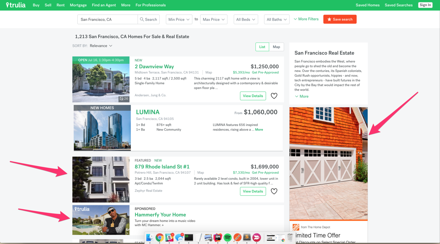Open 2 Dawnview Way house photo

point(101,79)
